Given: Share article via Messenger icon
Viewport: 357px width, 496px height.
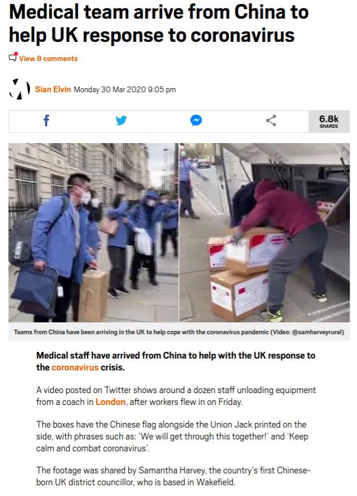Looking at the screenshot, I should [x=196, y=120].
